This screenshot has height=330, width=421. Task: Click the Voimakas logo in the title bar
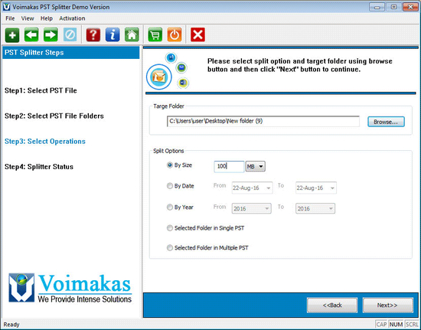[6, 7]
